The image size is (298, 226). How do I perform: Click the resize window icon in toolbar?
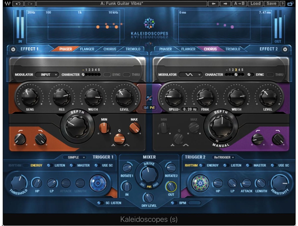290,4
